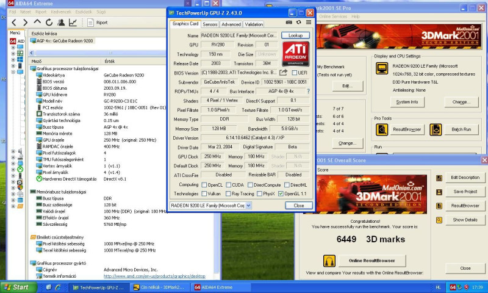Click the Show Details button
The width and height of the screenshot is (488, 293).
465,220
